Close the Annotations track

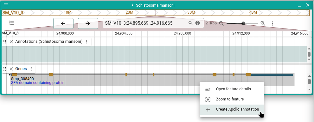(11, 42)
